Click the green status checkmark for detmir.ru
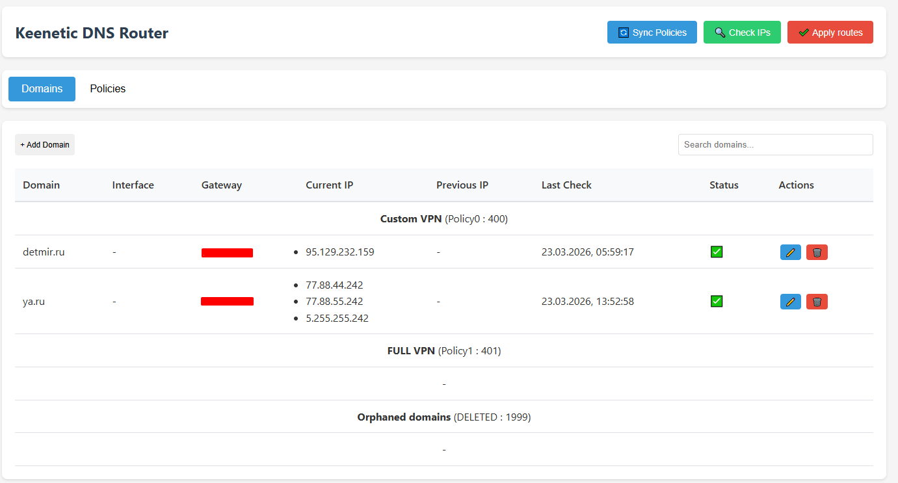The image size is (898, 483). (x=717, y=252)
